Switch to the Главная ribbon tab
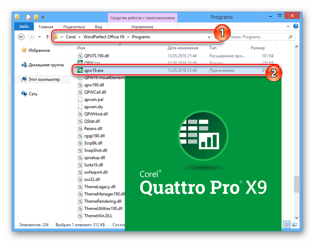 point(46,27)
